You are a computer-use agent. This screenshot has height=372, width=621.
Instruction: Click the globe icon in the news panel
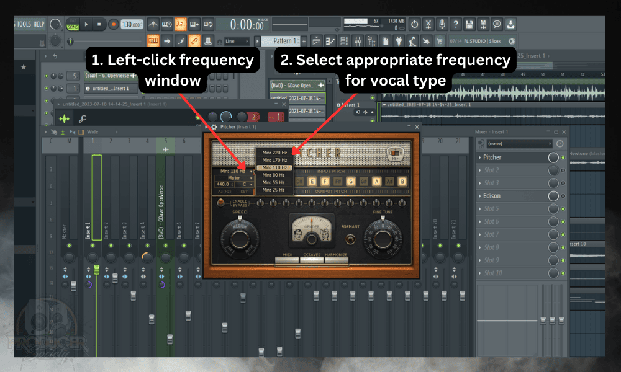512,41
